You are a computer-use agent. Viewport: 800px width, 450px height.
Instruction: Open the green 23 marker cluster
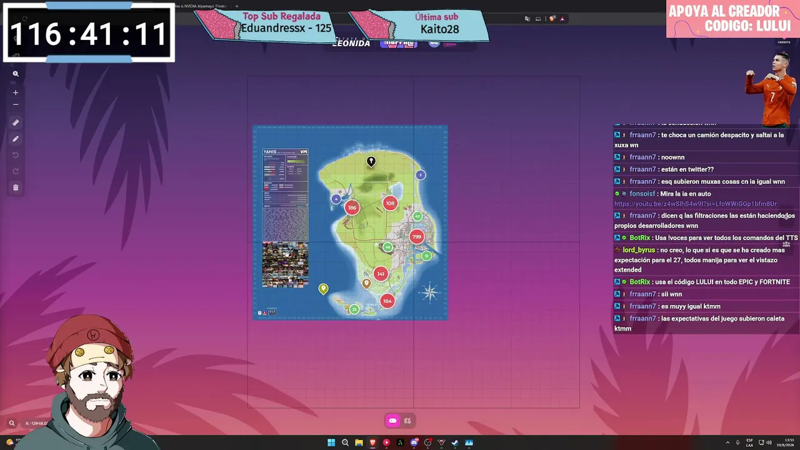(x=354, y=309)
